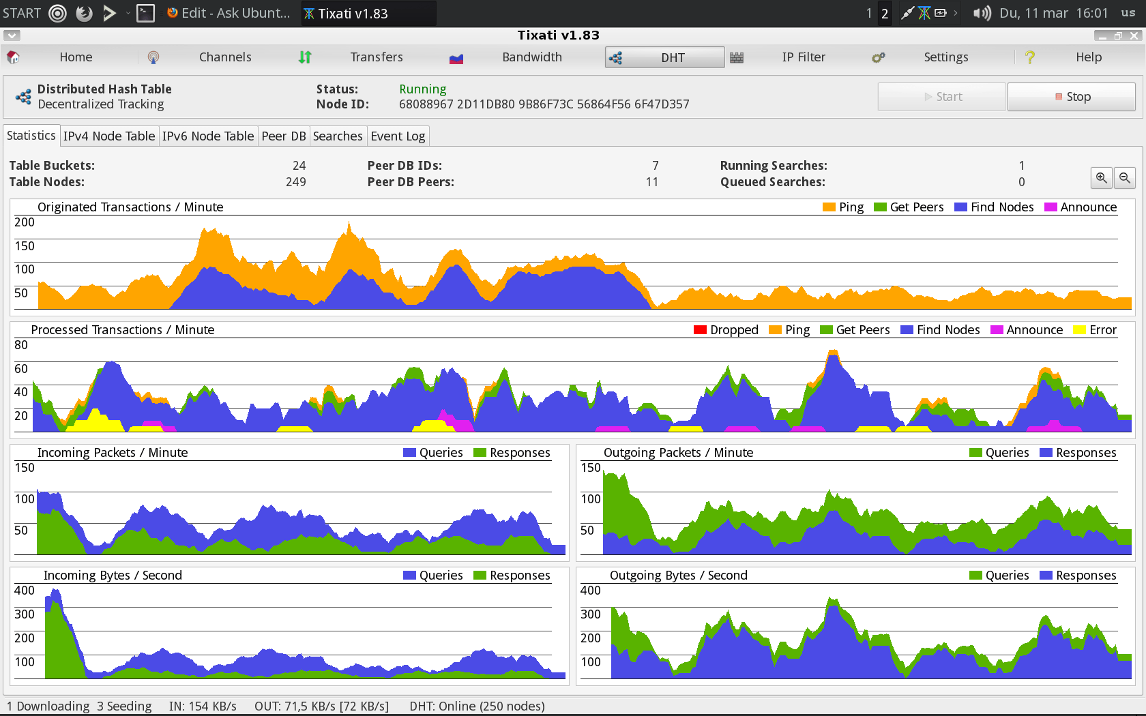
Task: Click the Help question mark icon
Action: [1030, 57]
